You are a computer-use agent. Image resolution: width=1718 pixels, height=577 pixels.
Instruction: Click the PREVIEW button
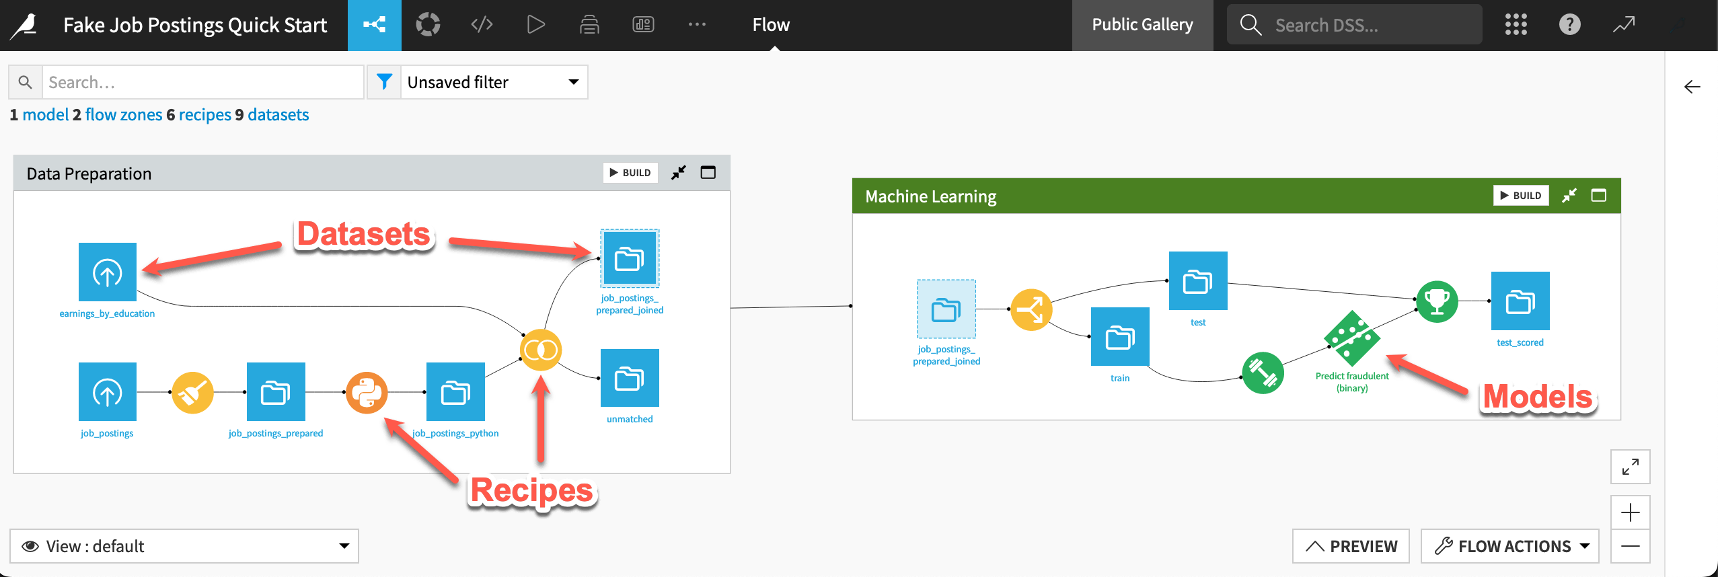1351,546
